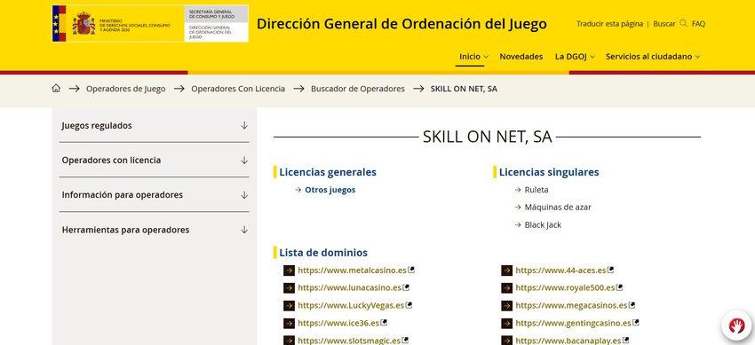This screenshot has height=345, width=755.
Task: Click the Licencias singulares heading
Action: [x=549, y=172]
